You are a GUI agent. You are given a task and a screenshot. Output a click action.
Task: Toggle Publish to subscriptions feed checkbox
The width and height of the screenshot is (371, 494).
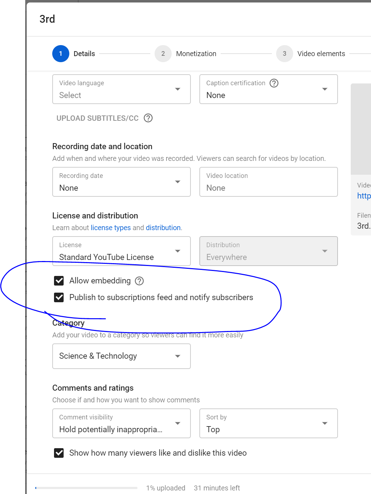(59, 297)
